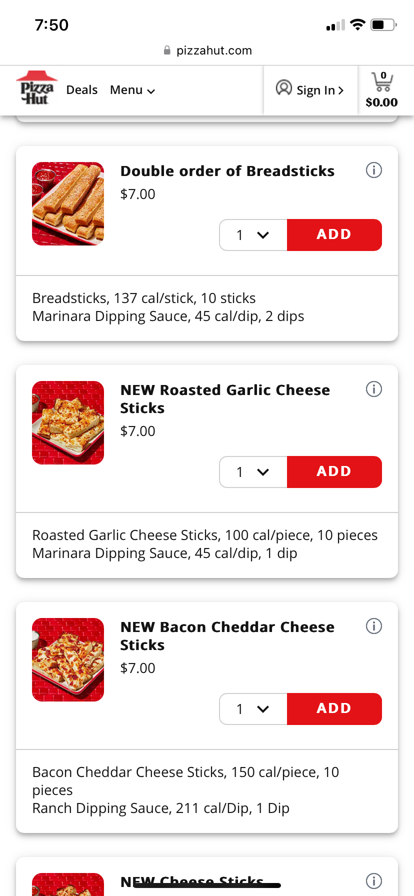Tap the lock icon beside pizzahut.com
The image size is (414, 896).
[x=167, y=50]
